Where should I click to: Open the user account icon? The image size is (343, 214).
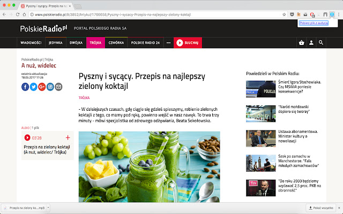311,43
